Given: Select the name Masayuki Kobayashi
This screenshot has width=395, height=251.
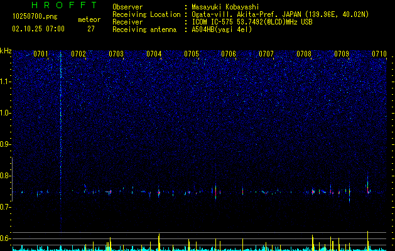Looking at the screenshot, I should pyautogui.click(x=225, y=7).
